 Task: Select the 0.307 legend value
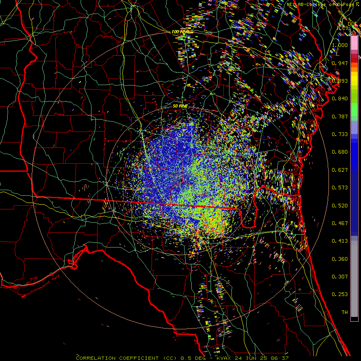click(x=340, y=276)
